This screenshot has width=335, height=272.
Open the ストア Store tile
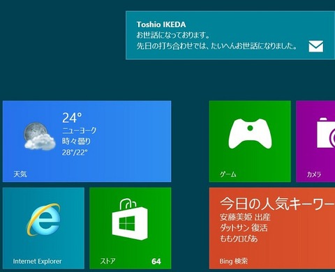pos(131,228)
